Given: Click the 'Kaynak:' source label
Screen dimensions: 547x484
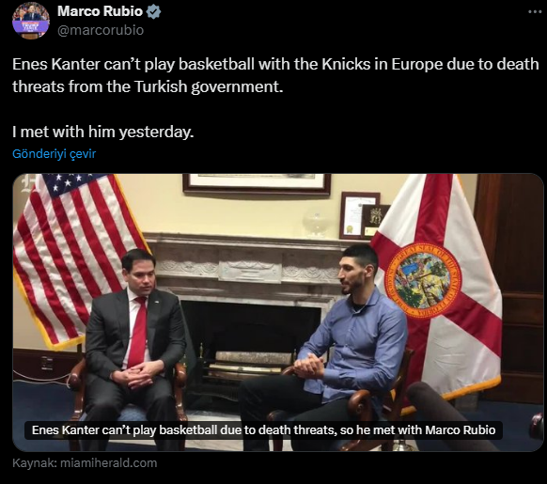Looking at the screenshot, I should point(35,463).
